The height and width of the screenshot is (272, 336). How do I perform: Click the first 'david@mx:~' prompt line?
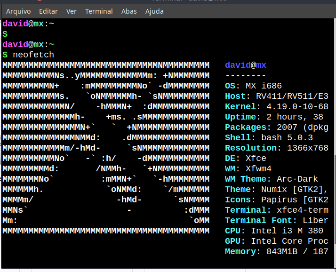(28, 24)
